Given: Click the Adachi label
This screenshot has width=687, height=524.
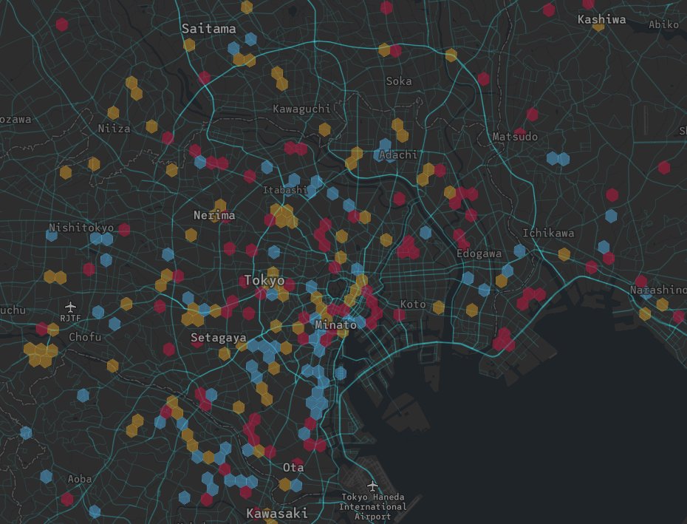Looking at the screenshot, I should click(x=398, y=154).
